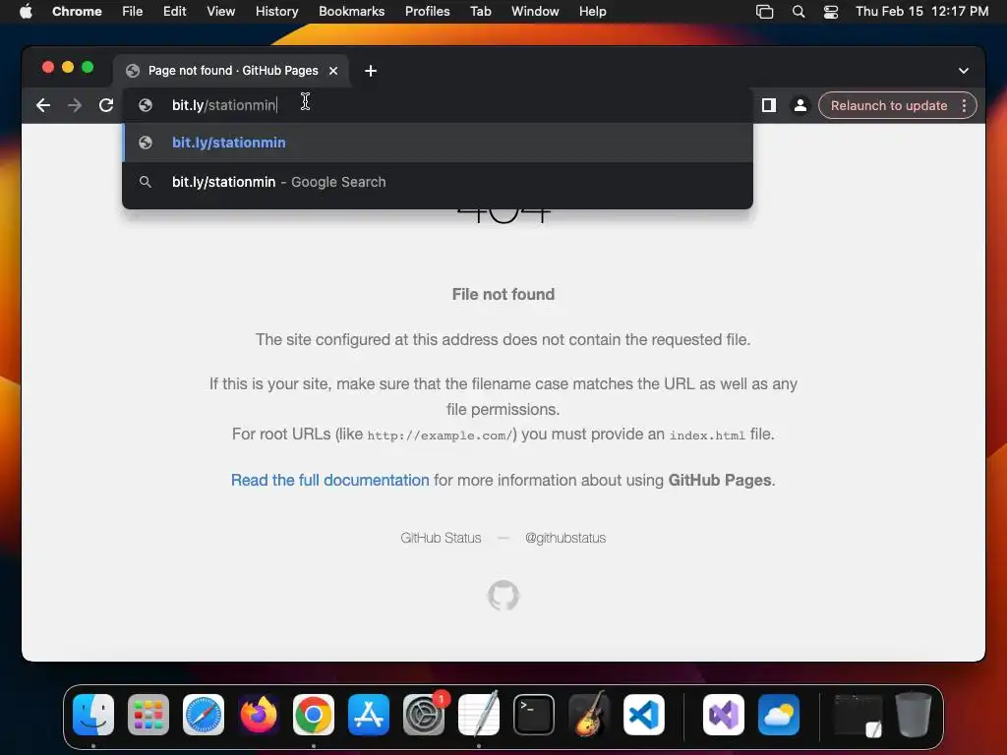The image size is (1007, 755).
Task: Open Read the full documentation link
Action: [x=330, y=480]
